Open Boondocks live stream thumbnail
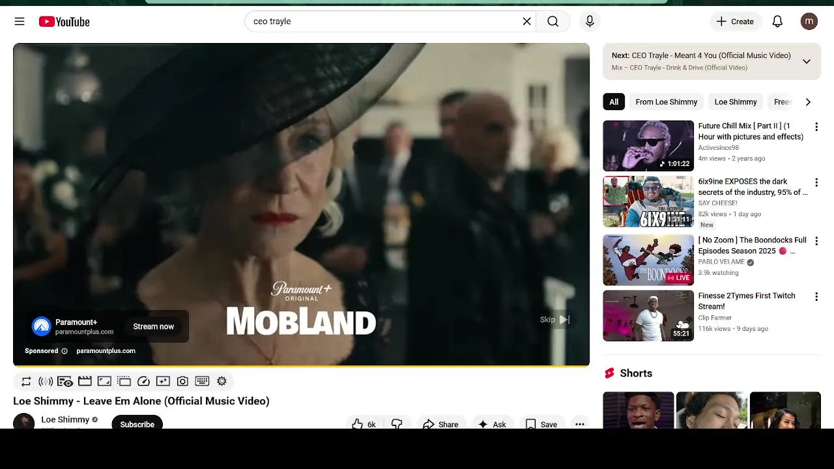This screenshot has height=469, width=834. pyautogui.click(x=648, y=260)
